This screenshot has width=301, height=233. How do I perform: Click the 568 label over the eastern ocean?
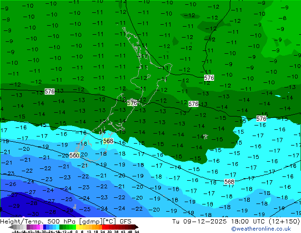point(229,182)
